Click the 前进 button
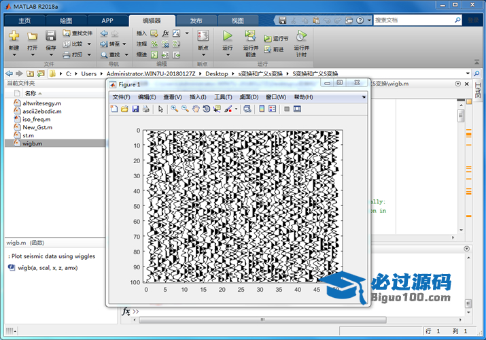This screenshot has width=486, height=340. pyautogui.click(x=274, y=49)
